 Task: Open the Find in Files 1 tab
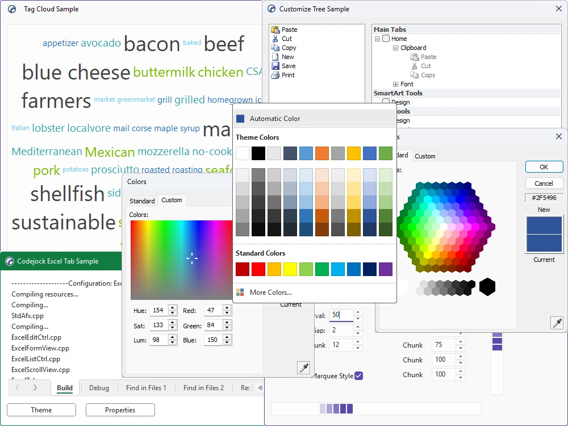[146, 387]
